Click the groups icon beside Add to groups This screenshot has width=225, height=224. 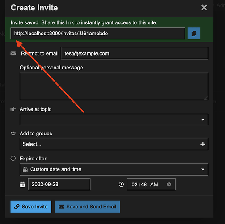[x=13, y=133]
